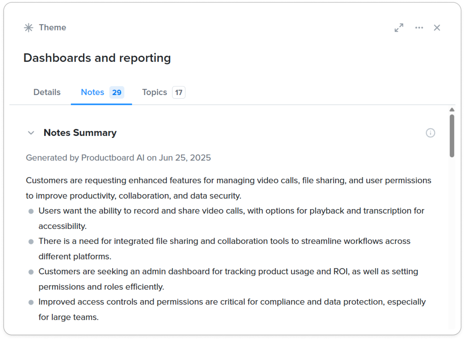Click the bullet about admin dashboard tracking
Image resolution: width=465 pixels, height=340 pixels.
[x=228, y=271]
